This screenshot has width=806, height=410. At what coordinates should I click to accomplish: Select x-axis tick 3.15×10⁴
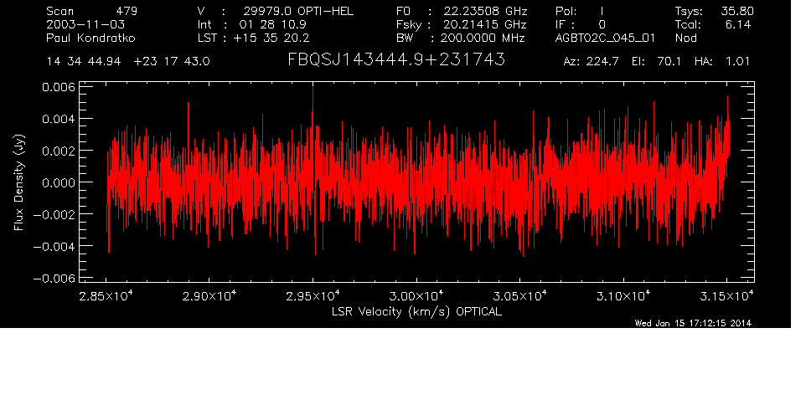[x=727, y=295]
